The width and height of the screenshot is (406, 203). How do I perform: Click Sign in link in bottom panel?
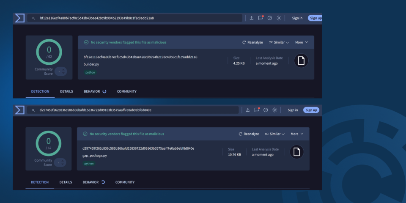pyautogui.click(x=293, y=110)
